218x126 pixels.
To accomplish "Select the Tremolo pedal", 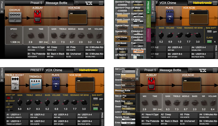I will 36,84.
